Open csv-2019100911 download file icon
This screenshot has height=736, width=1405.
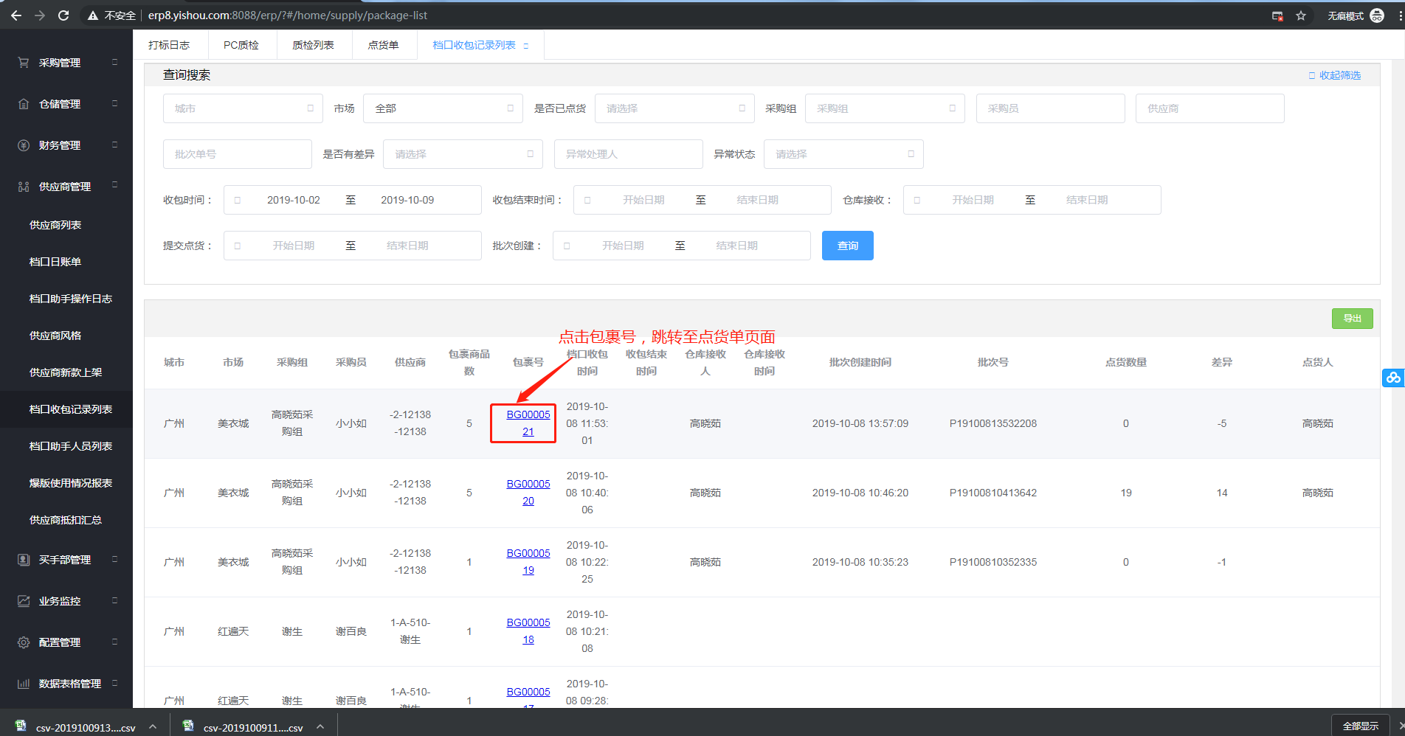coord(188,726)
